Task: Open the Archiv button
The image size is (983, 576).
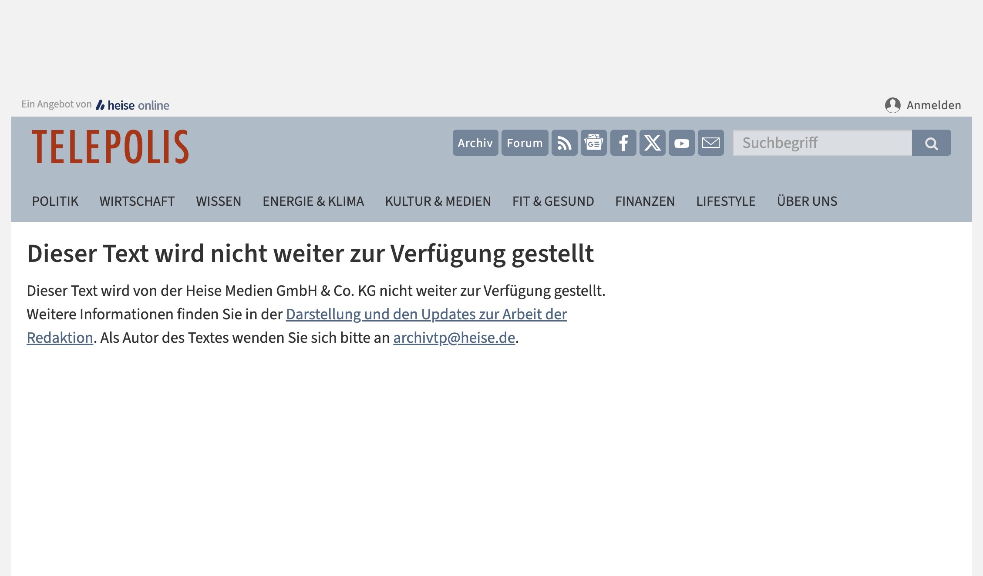Action: pos(475,143)
